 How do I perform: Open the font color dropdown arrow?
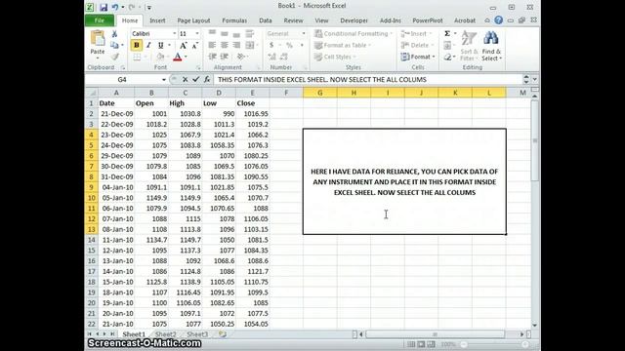[x=186, y=57]
